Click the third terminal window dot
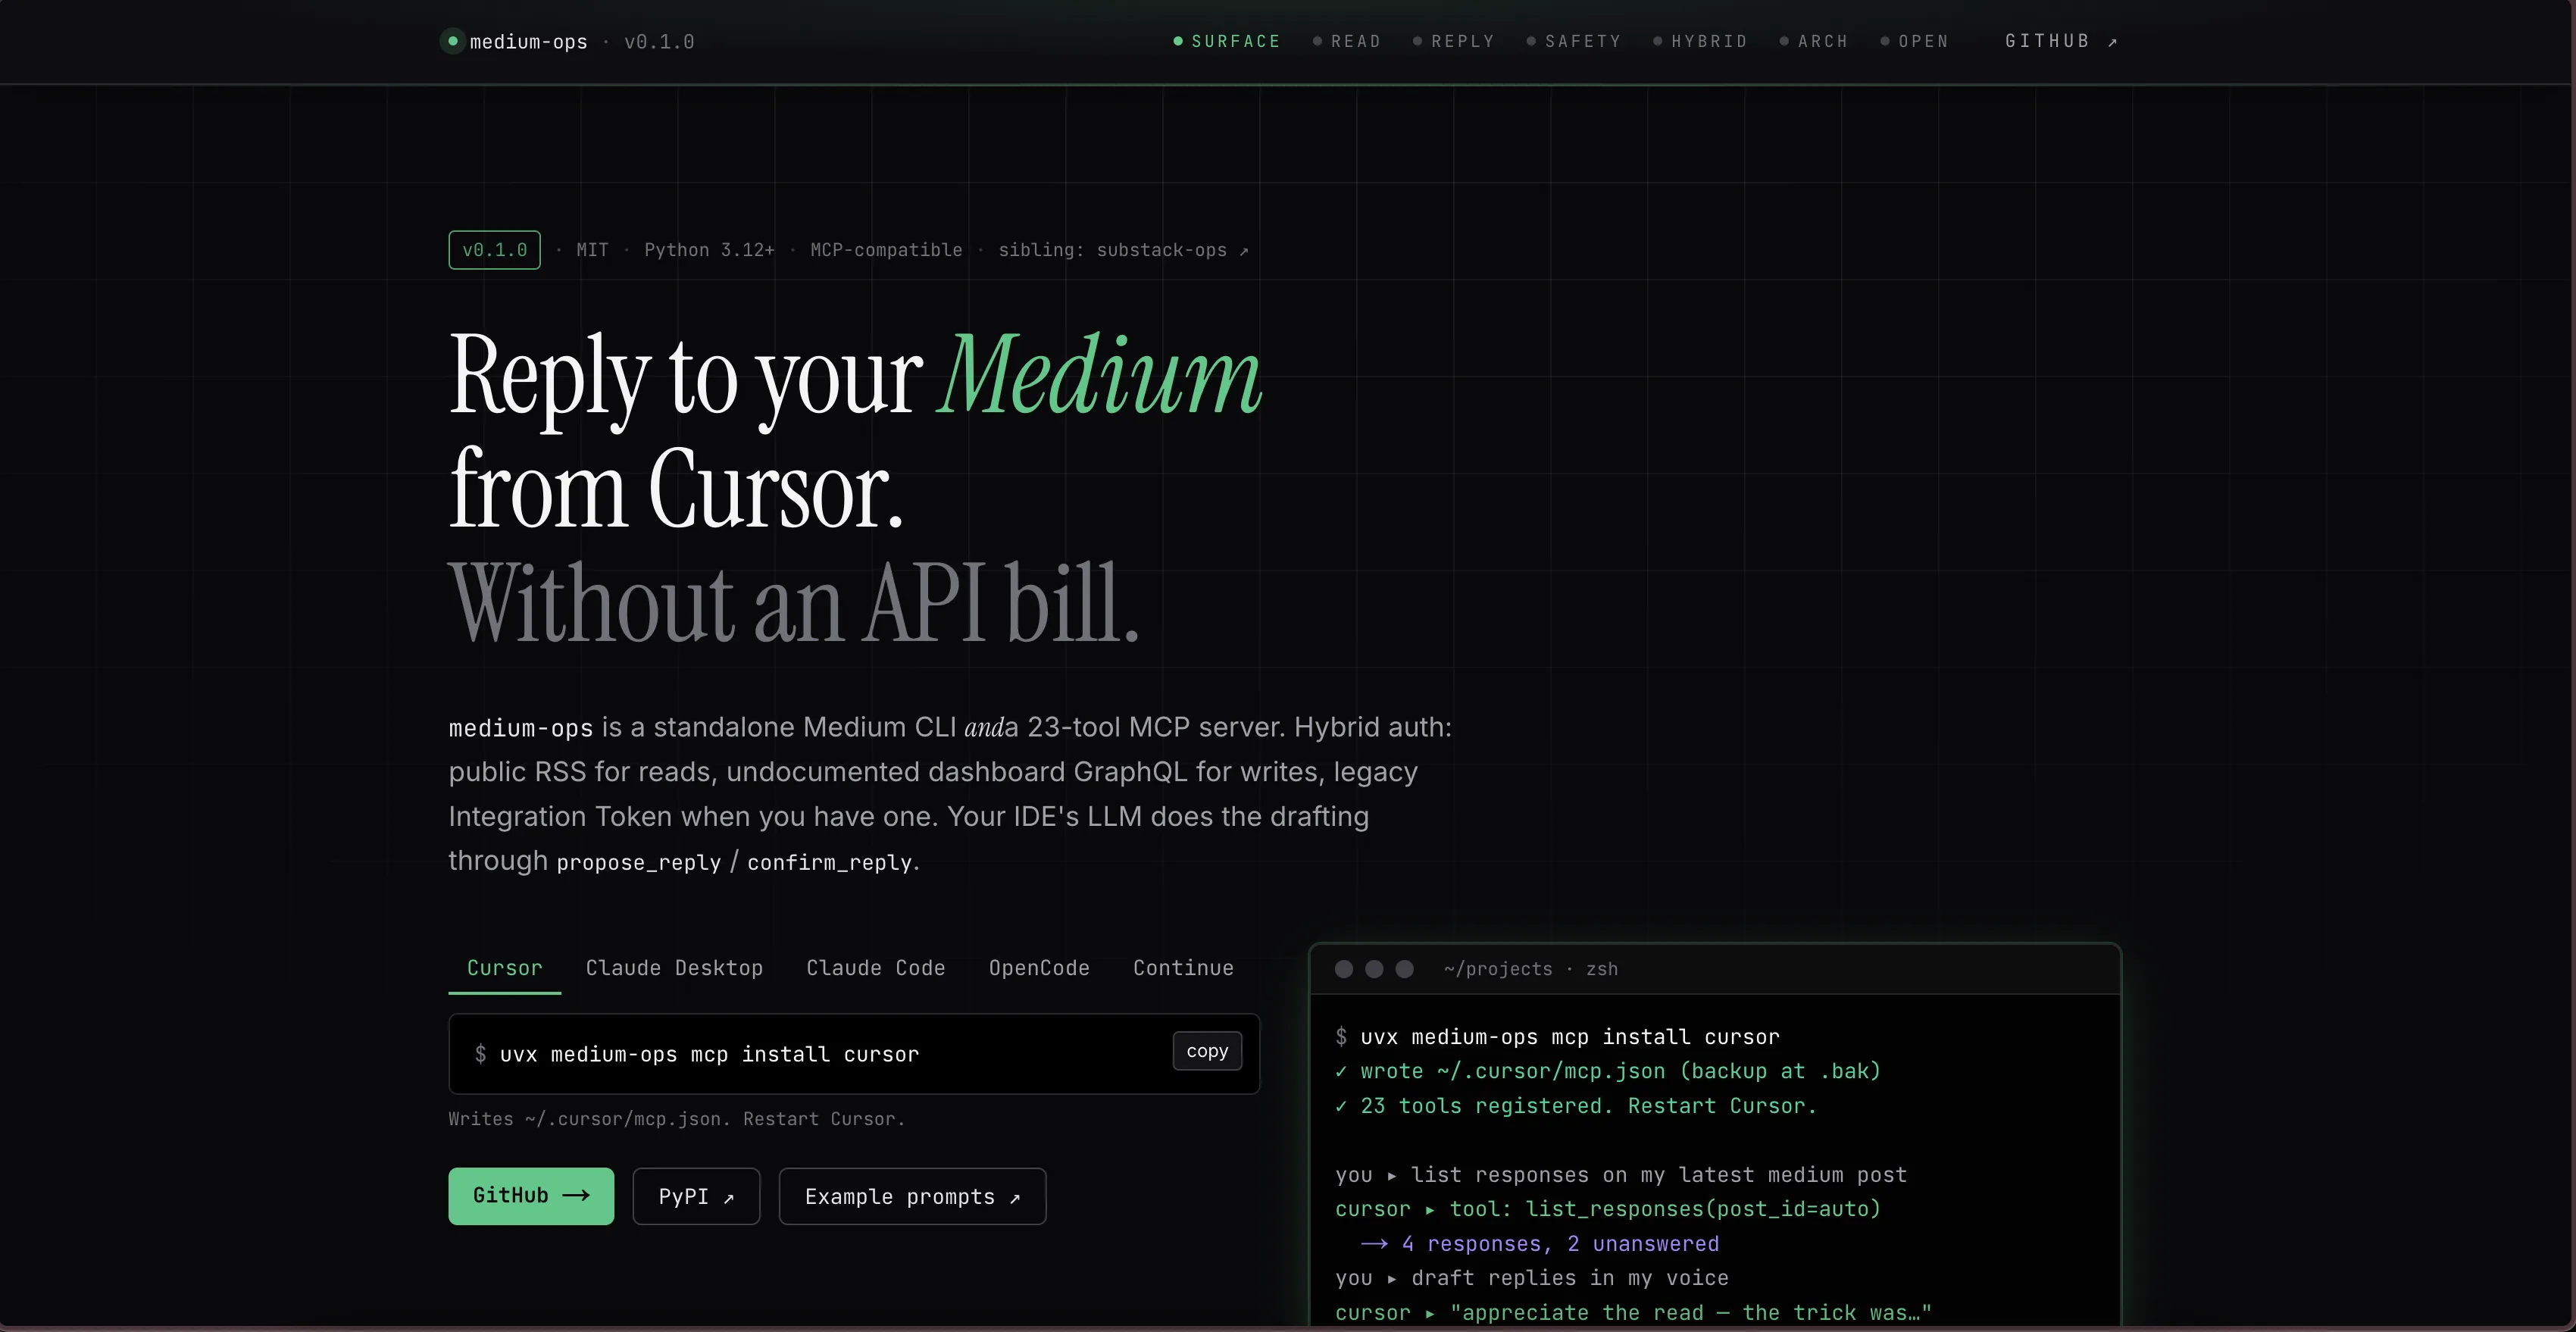This screenshot has width=2576, height=1332. coord(1404,969)
